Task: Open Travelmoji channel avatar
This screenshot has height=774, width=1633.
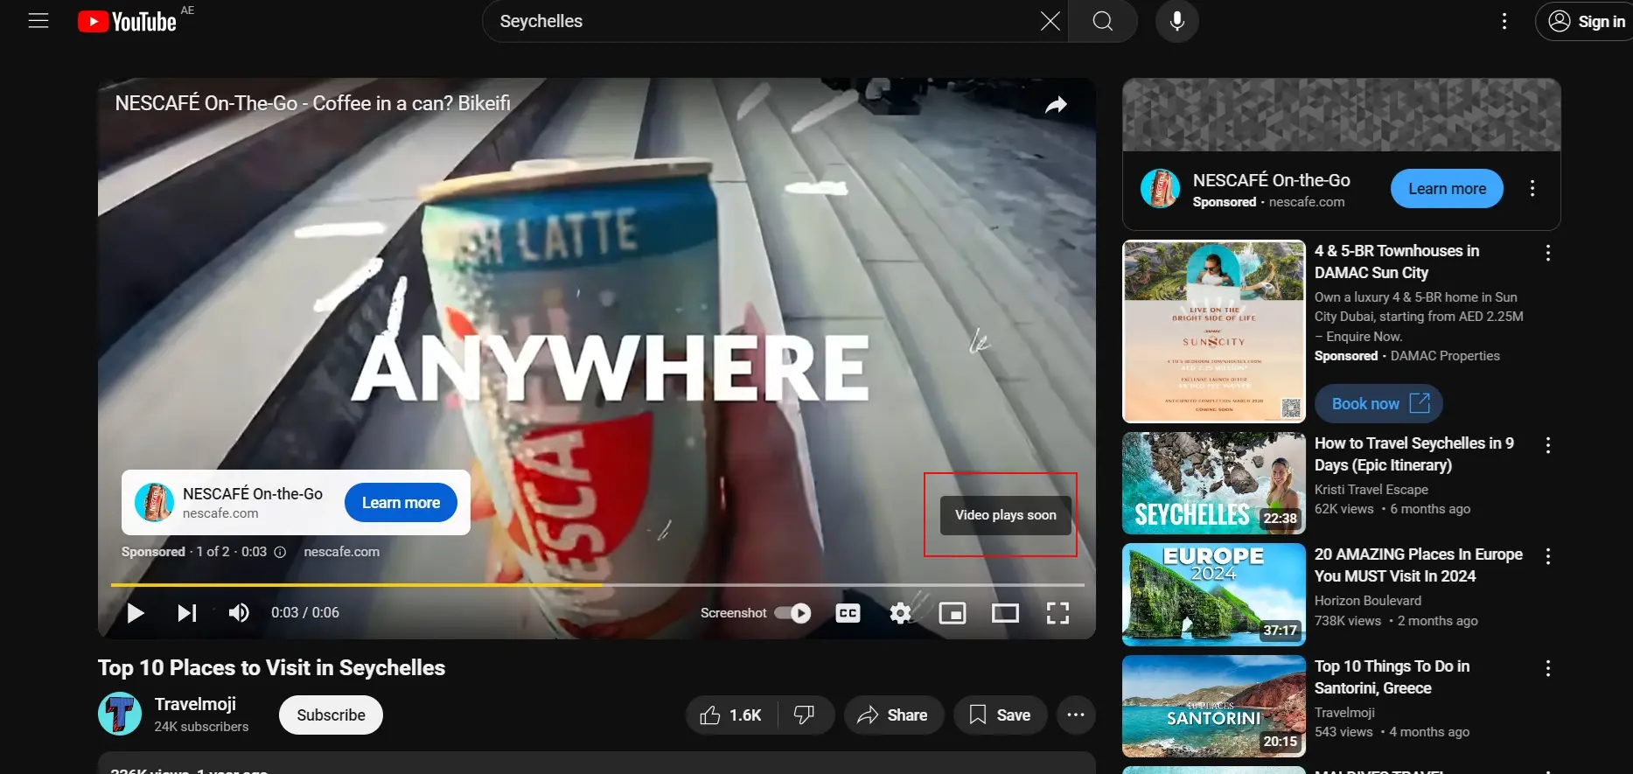Action: (x=120, y=714)
